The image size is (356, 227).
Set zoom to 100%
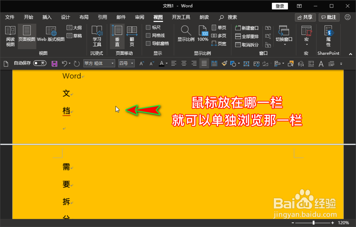click(203, 34)
